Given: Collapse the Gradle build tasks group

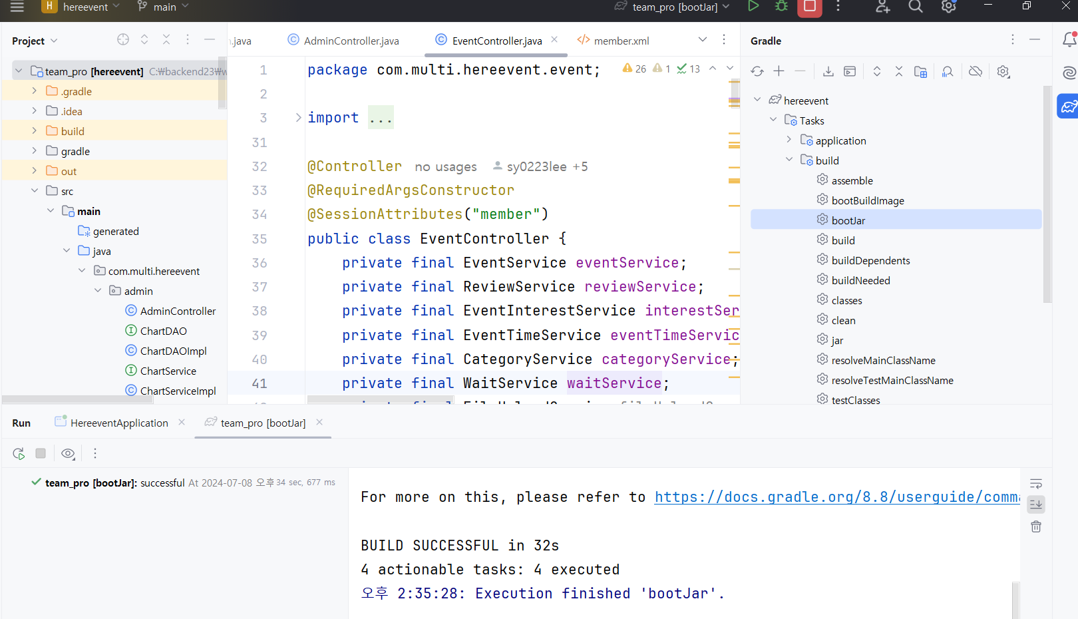Looking at the screenshot, I should tap(789, 160).
